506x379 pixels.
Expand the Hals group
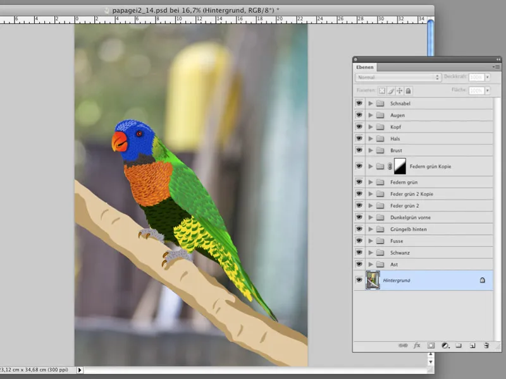pos(371,138)
